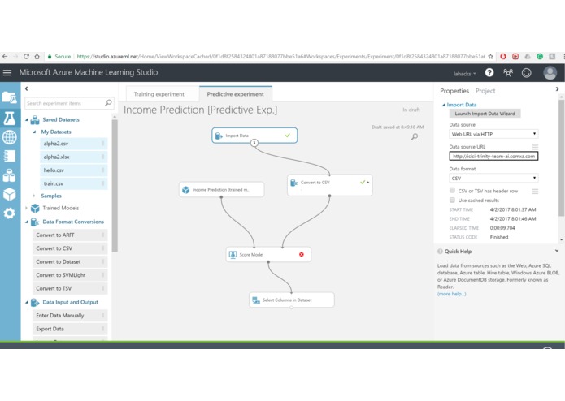This screenshot has height=401, width=565.
Task: Select the Import Data module on canvas
Action: pos(254,136)
